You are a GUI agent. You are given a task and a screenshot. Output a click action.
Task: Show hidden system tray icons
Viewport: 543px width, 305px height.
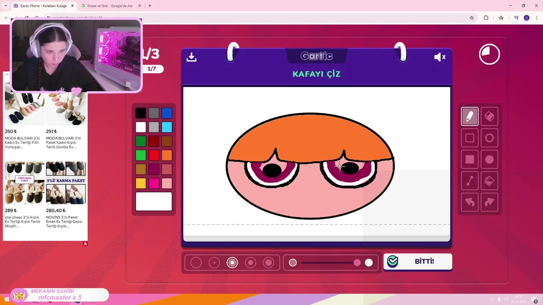(492, 299)
